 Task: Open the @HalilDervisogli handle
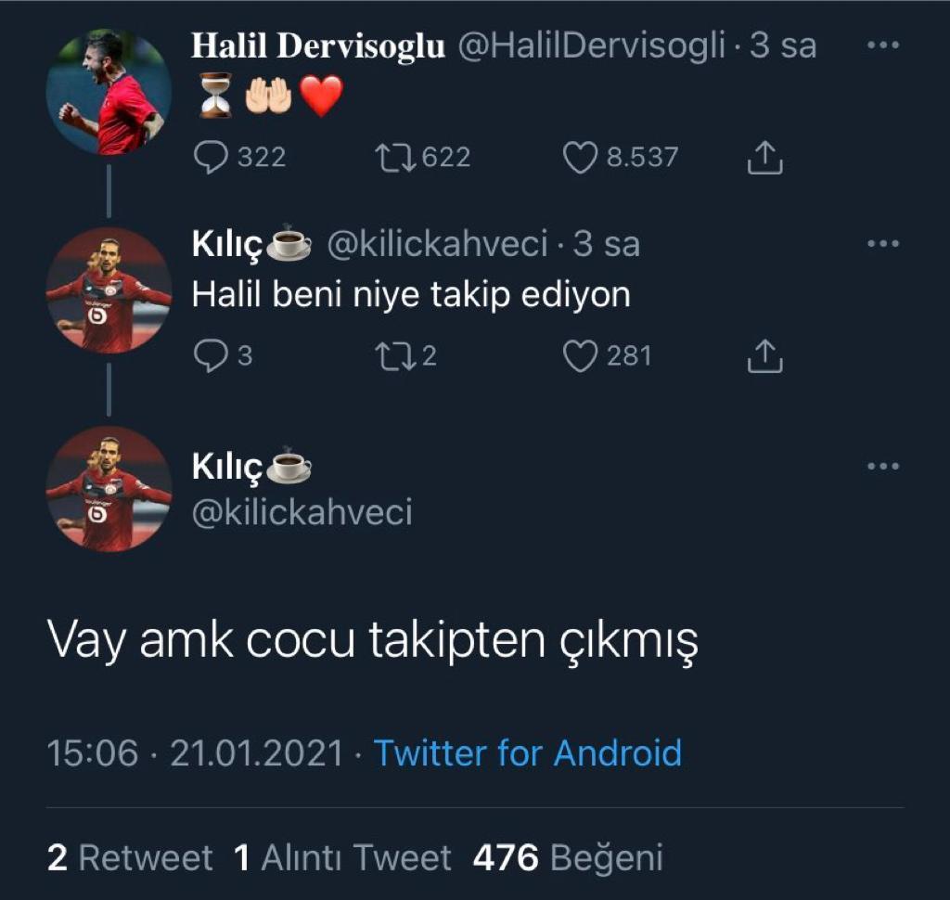[591, 46]
